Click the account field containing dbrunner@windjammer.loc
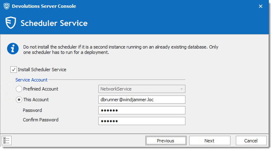 click(142, 100)
